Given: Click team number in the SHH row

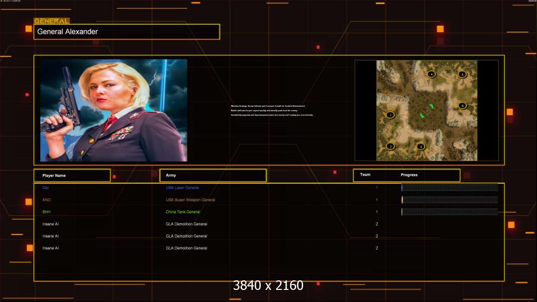Looking at the screenshot, I should click(377, 212).
